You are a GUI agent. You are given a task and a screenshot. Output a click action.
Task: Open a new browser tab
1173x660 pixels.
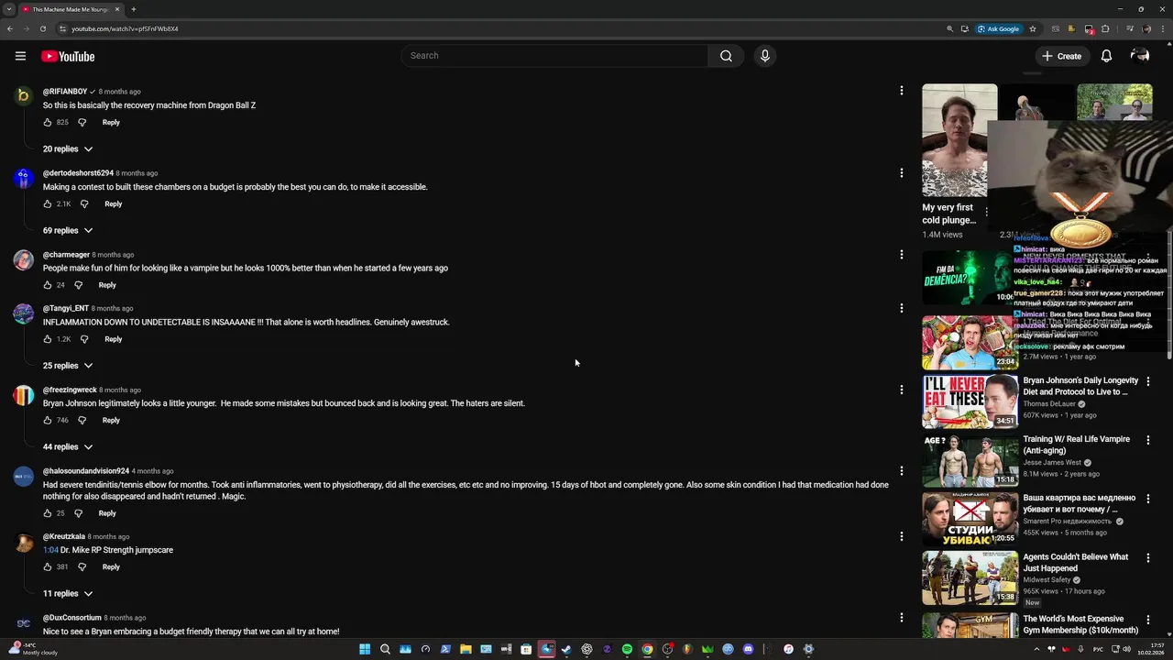pyautogui.click(x=134, y=9)
